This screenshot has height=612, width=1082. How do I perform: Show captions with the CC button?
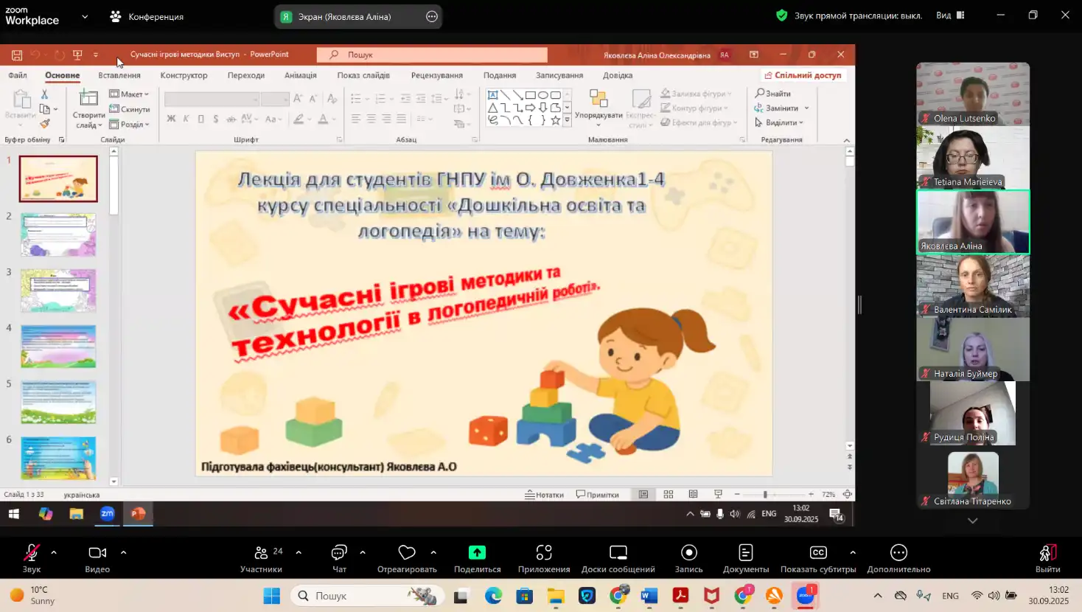pos(817,553)
